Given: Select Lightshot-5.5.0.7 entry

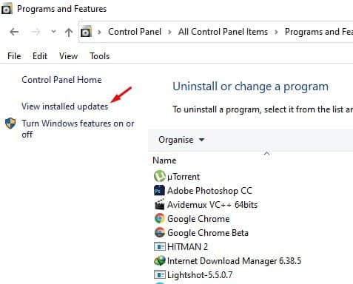Looking at the screenshot, I should [200, 275].
